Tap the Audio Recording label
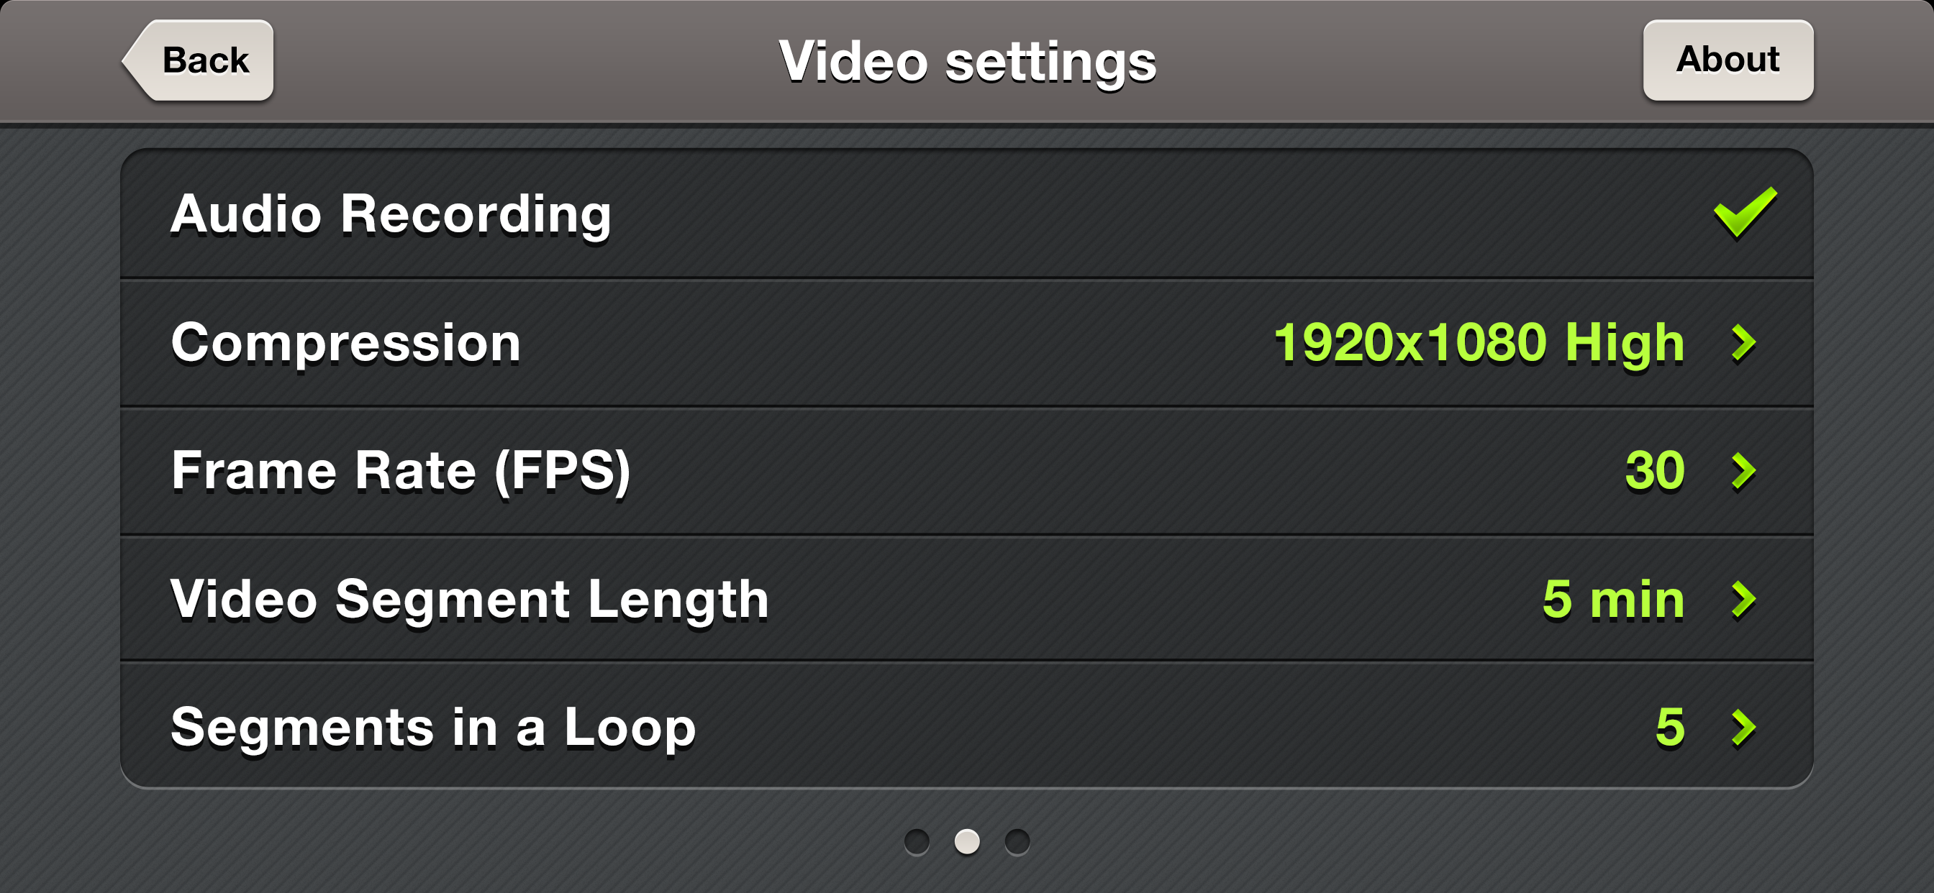This screenshot has width=1934, height=893. pyautogui.click(x=391, y=214)
